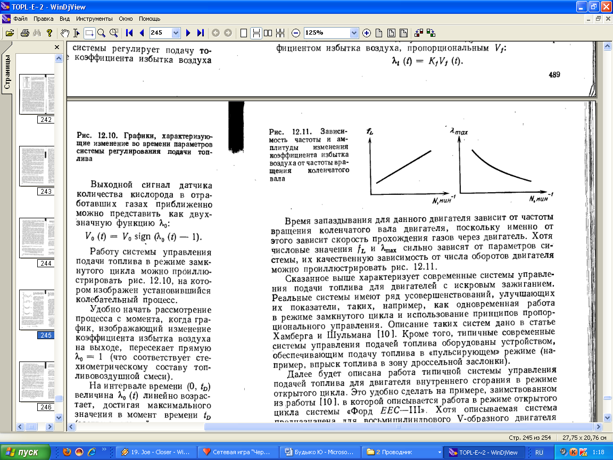Open the page number dropdown

pyautogui.click(x=176, y=33)
